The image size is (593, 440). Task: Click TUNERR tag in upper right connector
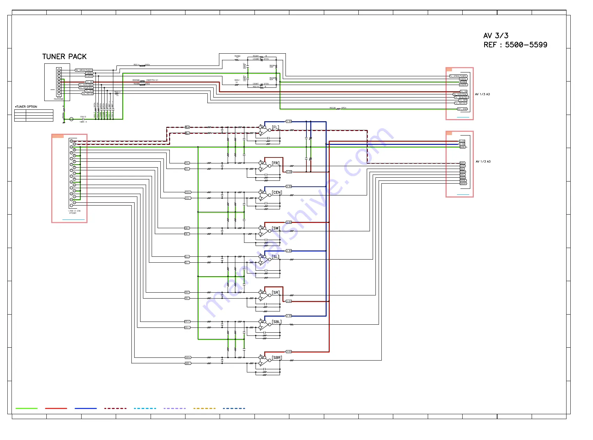[x=463, y=85]
